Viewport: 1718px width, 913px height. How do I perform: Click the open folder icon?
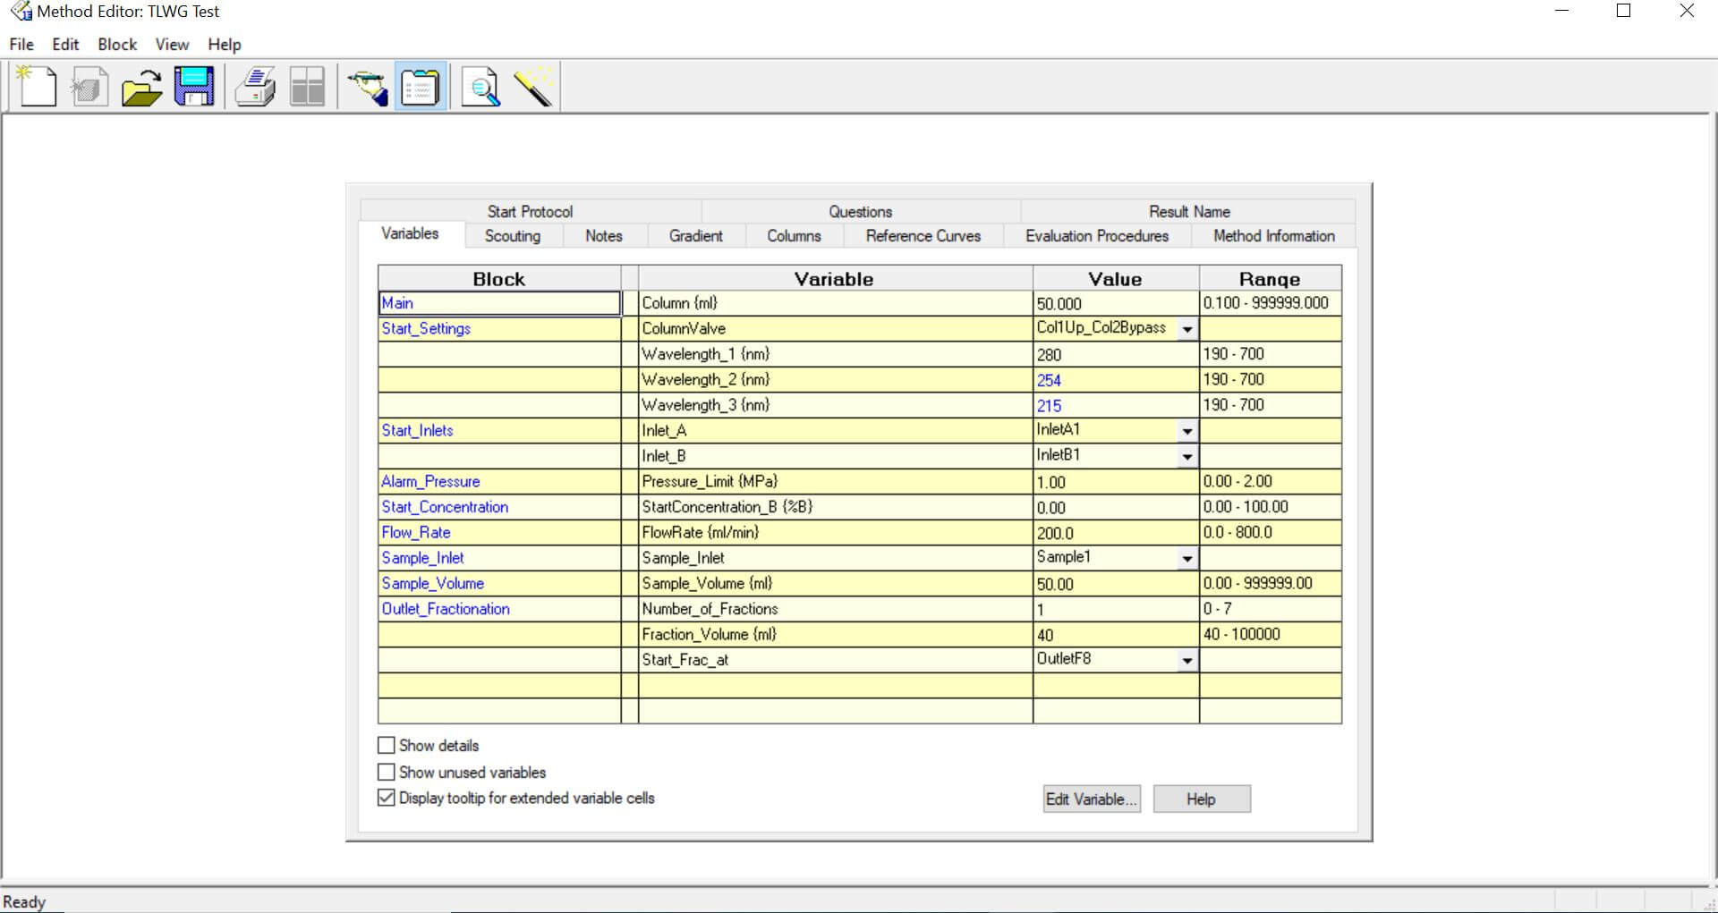141,88
